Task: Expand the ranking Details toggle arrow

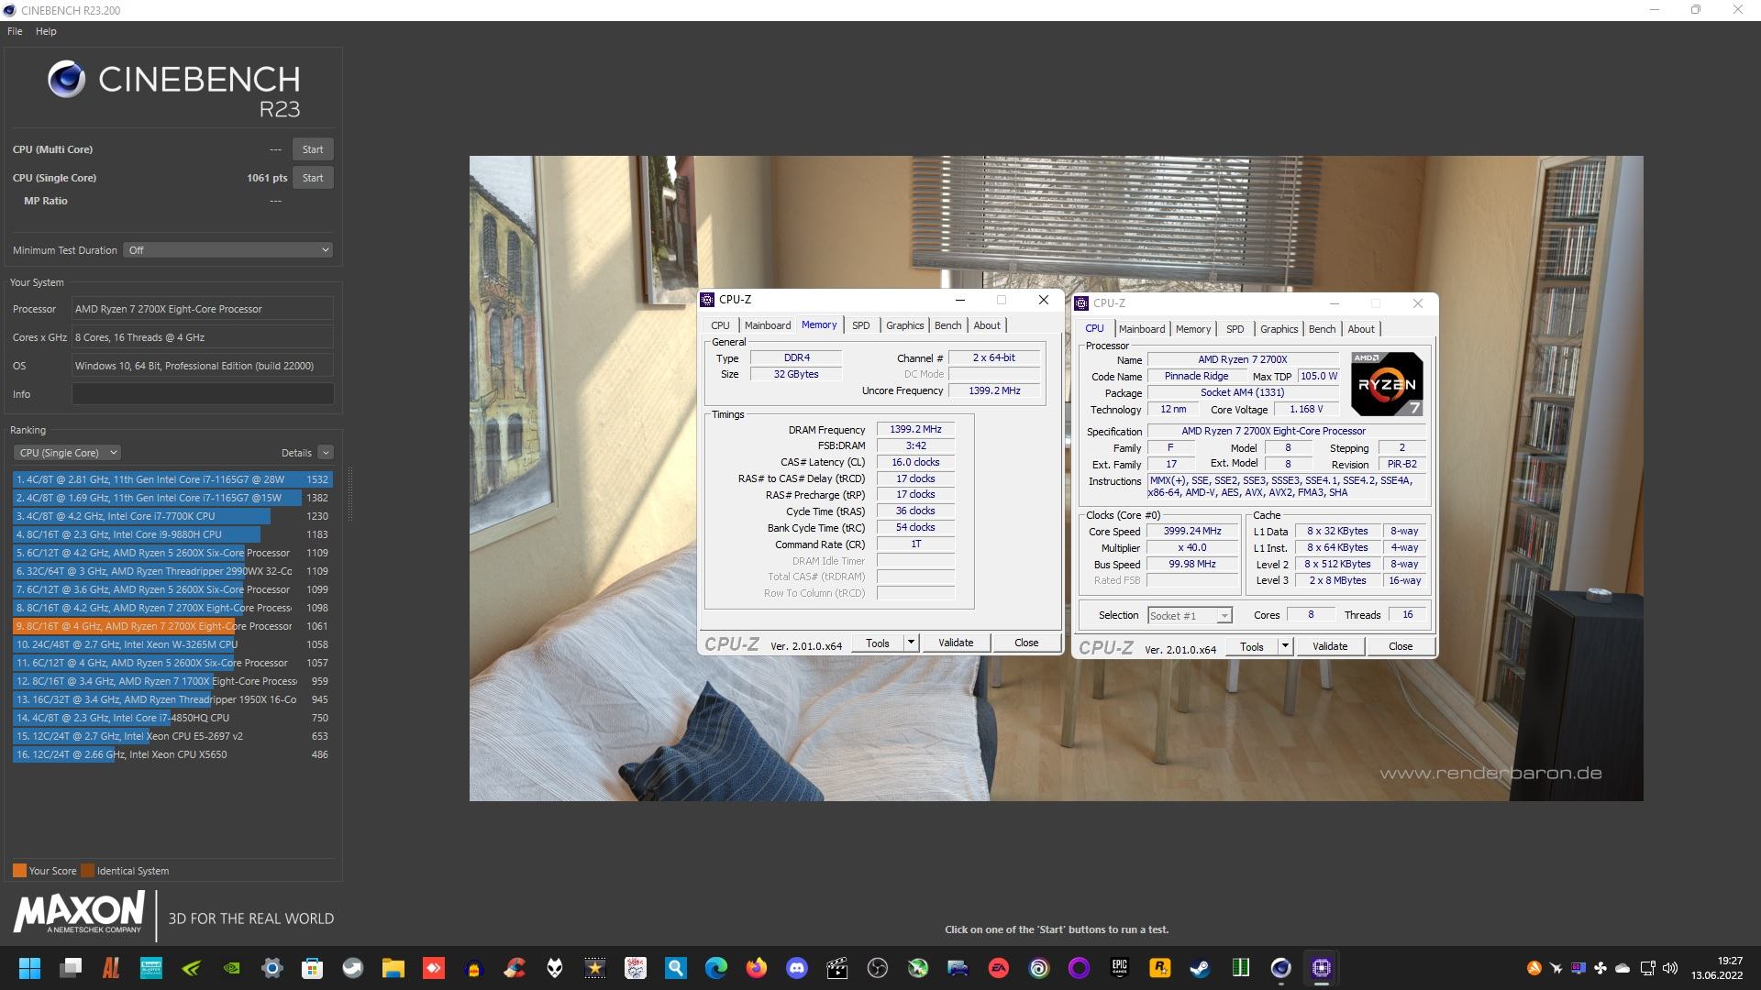Action: 326,453
